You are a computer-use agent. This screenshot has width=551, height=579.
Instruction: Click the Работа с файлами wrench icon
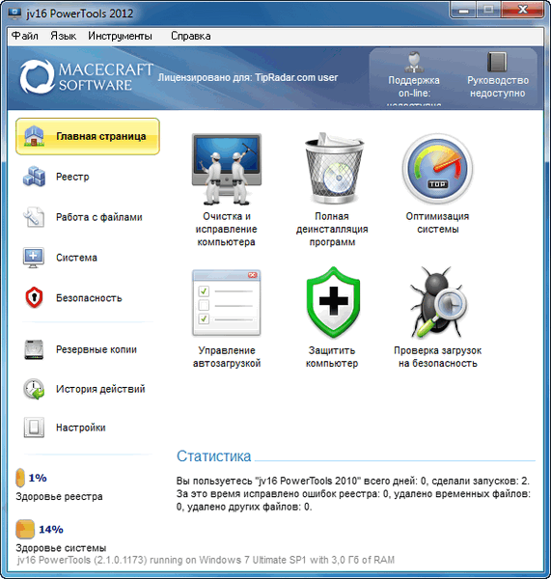(34, 217)
